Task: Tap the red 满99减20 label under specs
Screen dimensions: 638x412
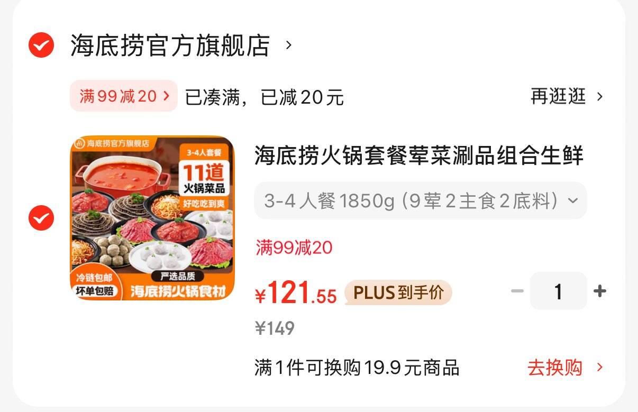Action: [x=294, y=247]
